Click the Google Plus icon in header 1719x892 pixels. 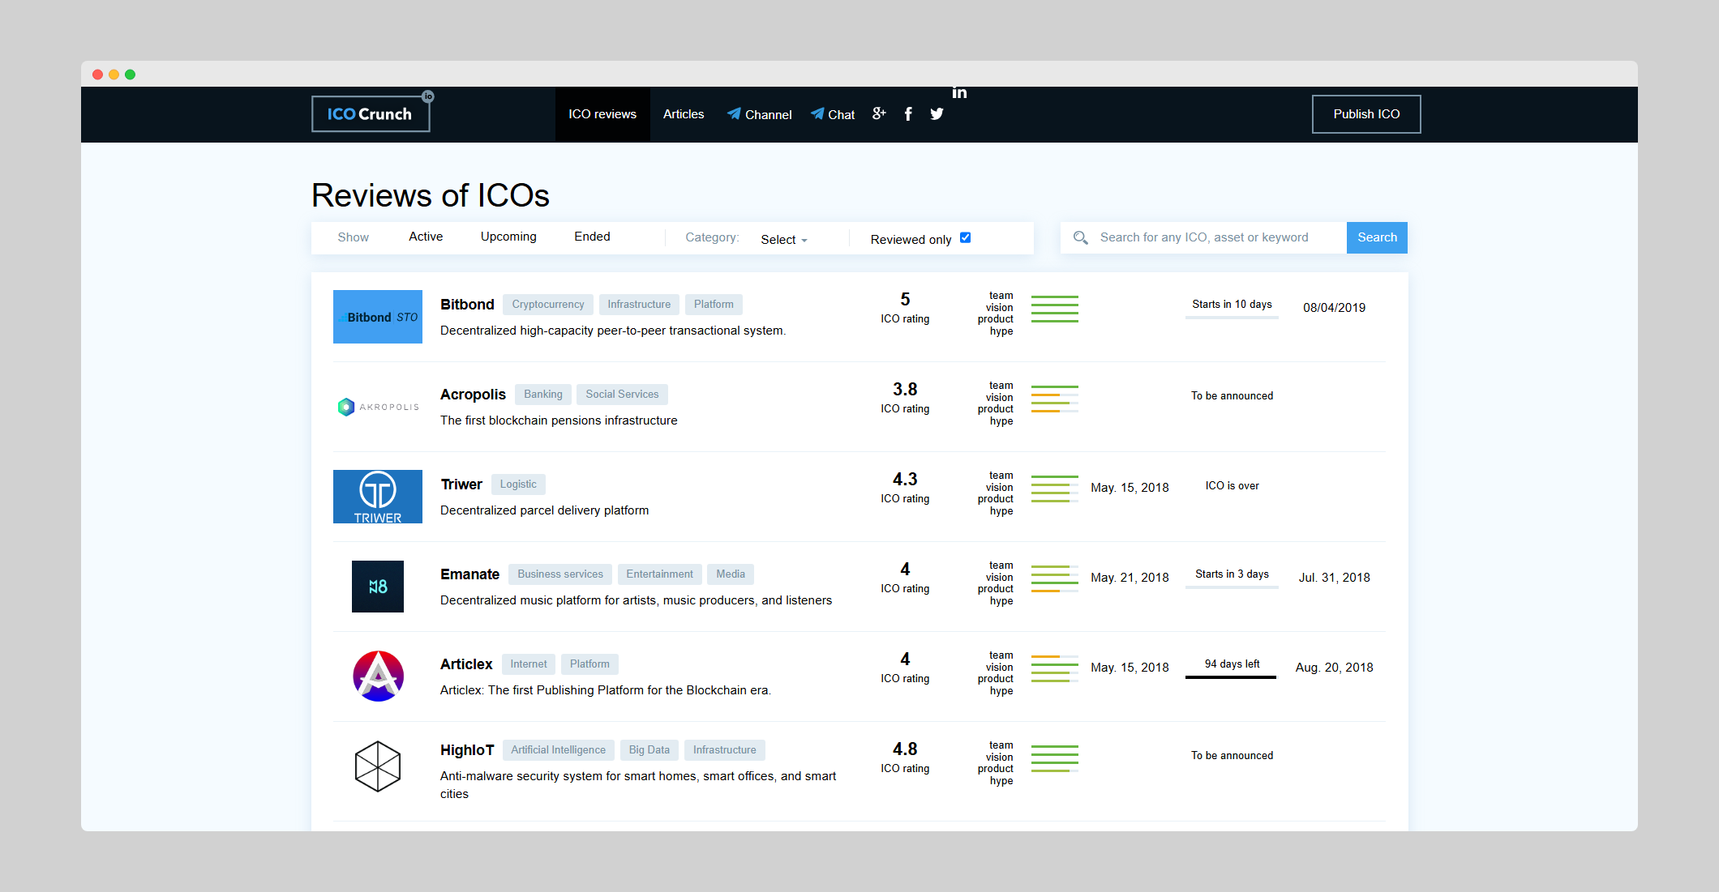point(879,113)
